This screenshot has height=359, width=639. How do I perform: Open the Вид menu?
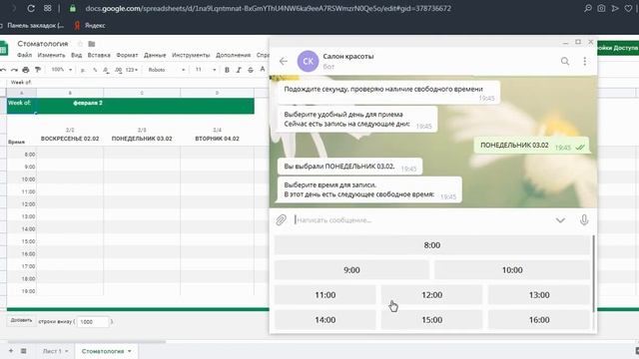[x=76, y=55]
